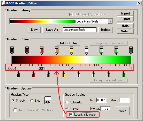
Task: Click the Export button
Action: tap(125, 19)
